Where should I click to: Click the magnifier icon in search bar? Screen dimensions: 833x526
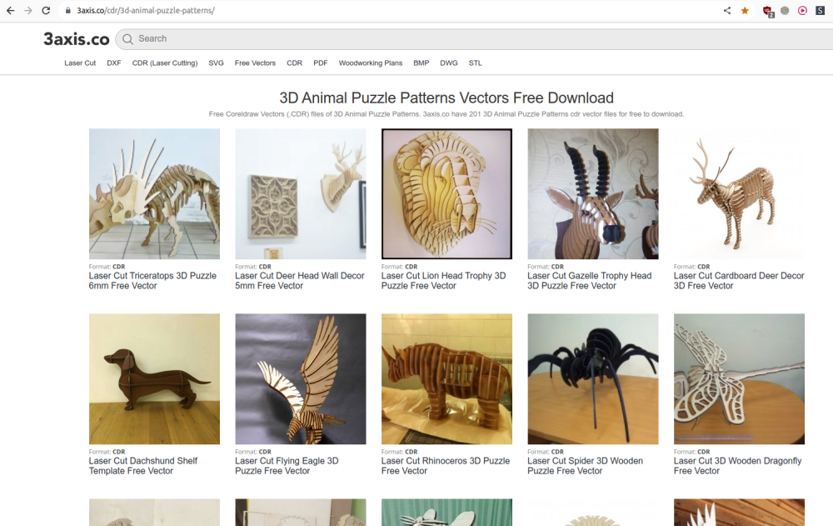pyautogui.click(x=127, y=39)
